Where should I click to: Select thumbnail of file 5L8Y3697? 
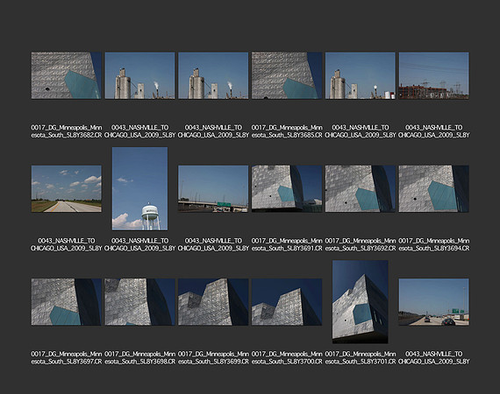(x=67, y=302)
